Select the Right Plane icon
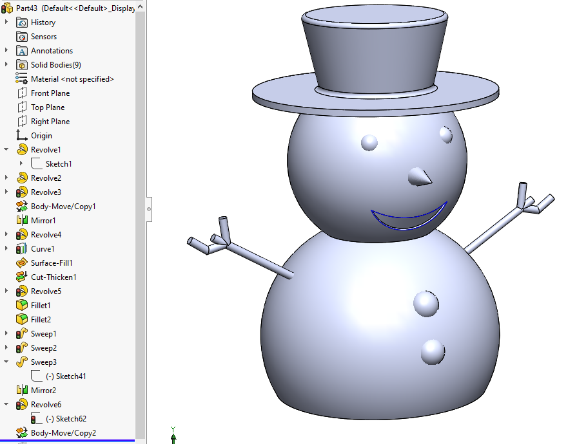 coord(22,122)
